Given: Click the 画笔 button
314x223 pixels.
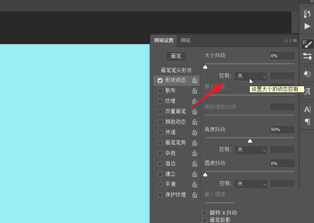Looking at the screenshot, I should click(176, 56).
